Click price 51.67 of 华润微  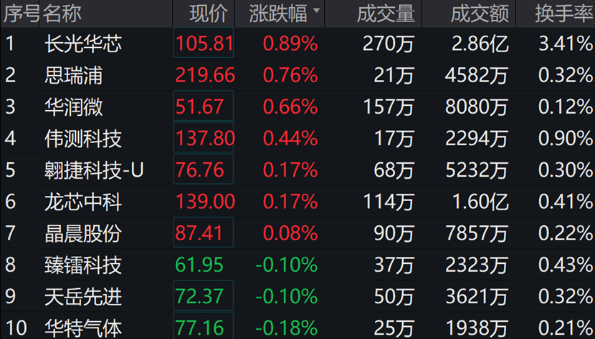tap(199, 107)
